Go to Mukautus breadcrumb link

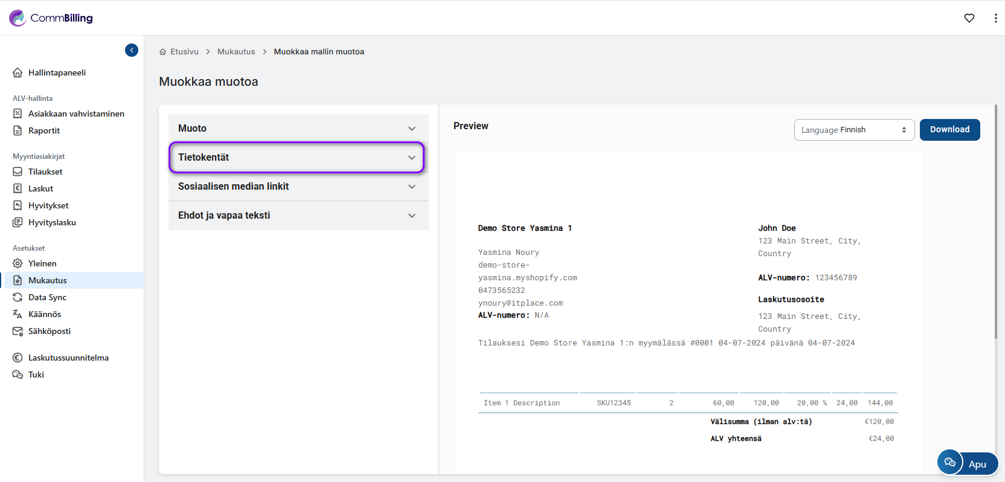tap(236, 52)
